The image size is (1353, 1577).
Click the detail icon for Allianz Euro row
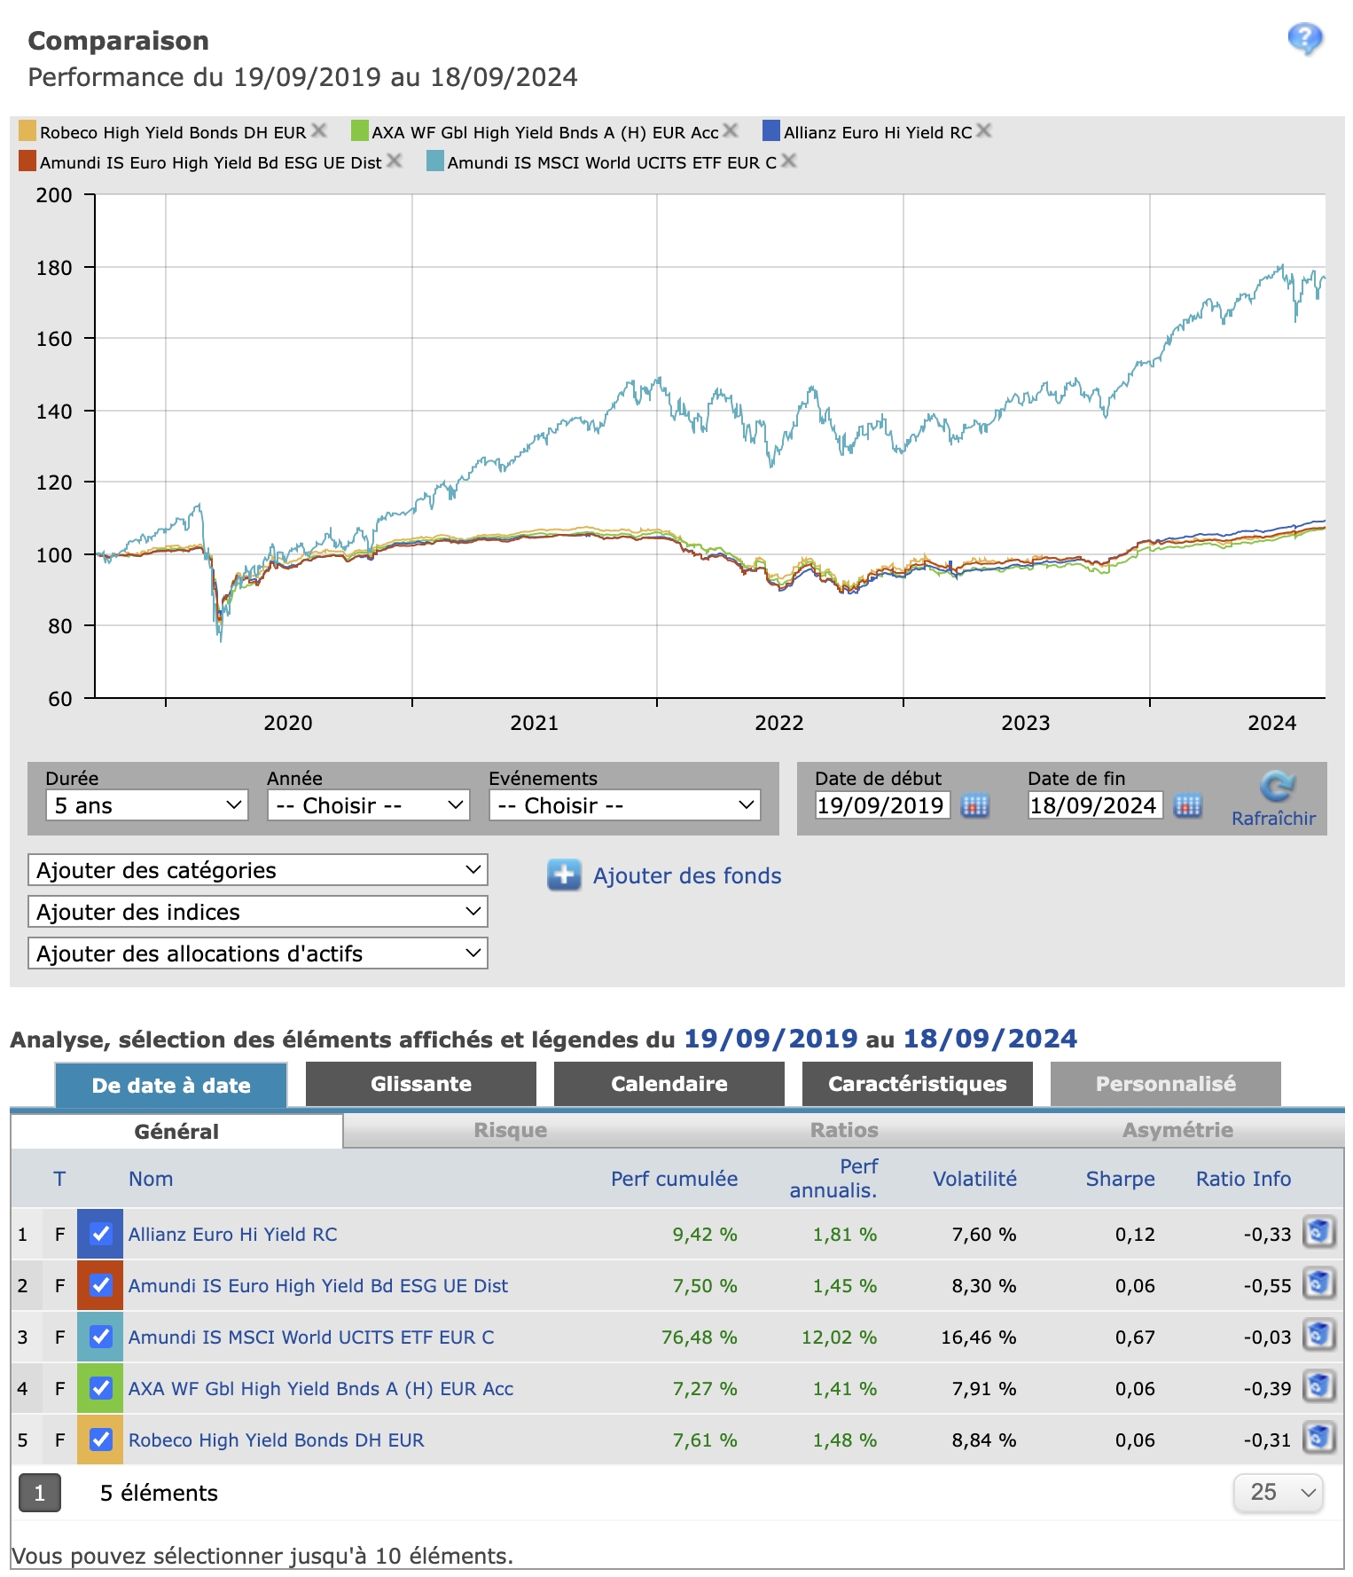coord(1318,1233)
